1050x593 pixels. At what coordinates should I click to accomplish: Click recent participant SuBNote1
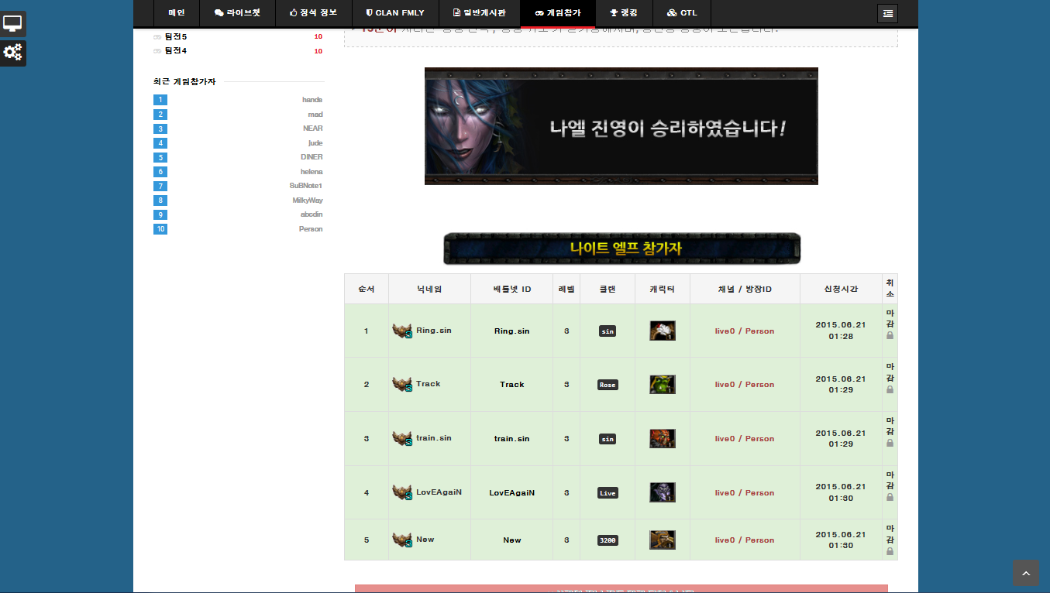(x=306, y=186)
